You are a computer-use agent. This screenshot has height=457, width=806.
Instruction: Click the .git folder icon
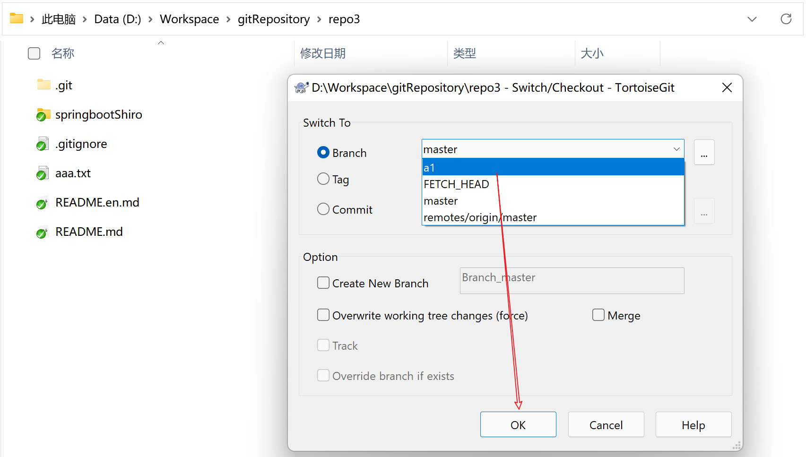pos(43,85)
